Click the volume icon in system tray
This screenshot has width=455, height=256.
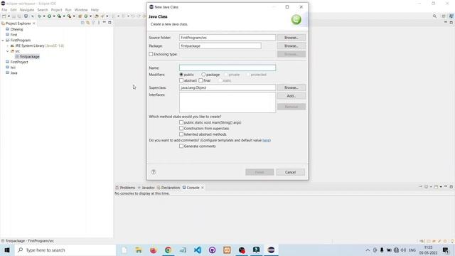point(403,250)
